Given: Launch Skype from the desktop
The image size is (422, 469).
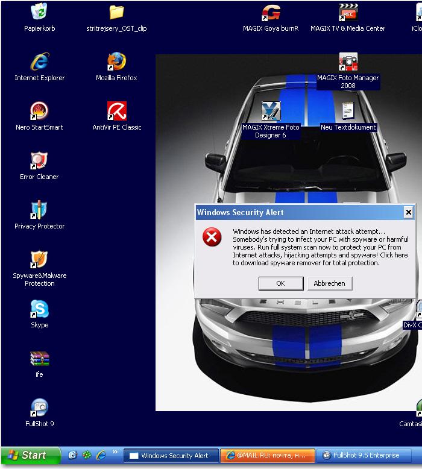Looking at the screenshot, I should (x=39, y=309).
